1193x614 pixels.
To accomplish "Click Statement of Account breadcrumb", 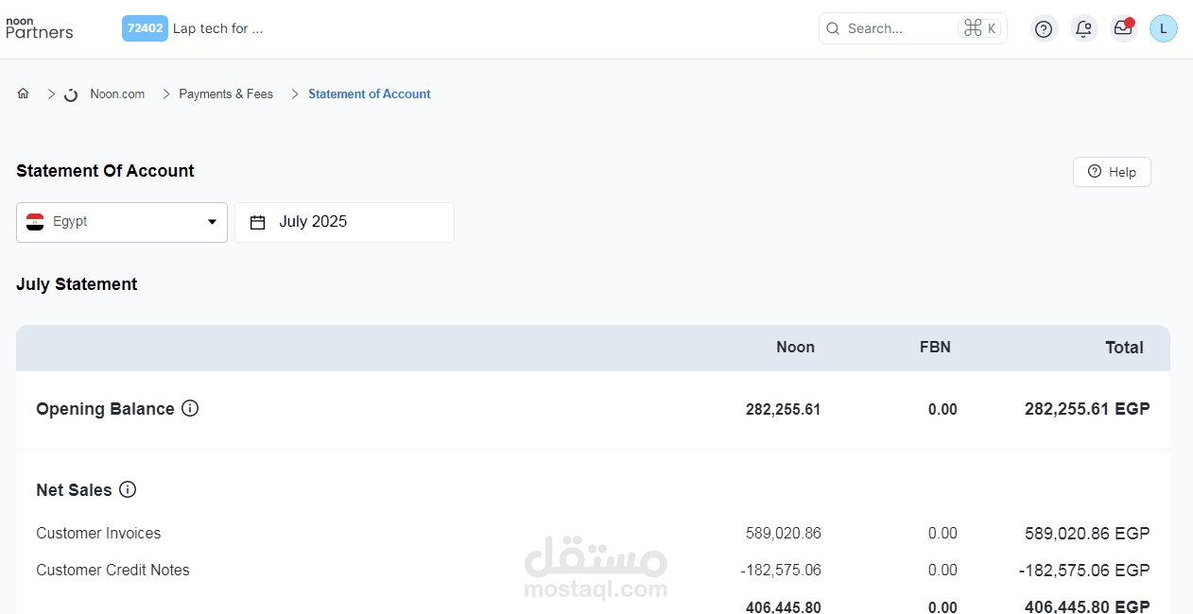I will point(370,94).
